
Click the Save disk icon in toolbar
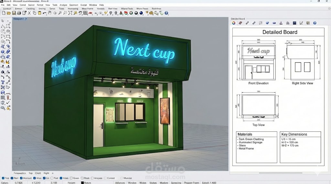[14, 13]
